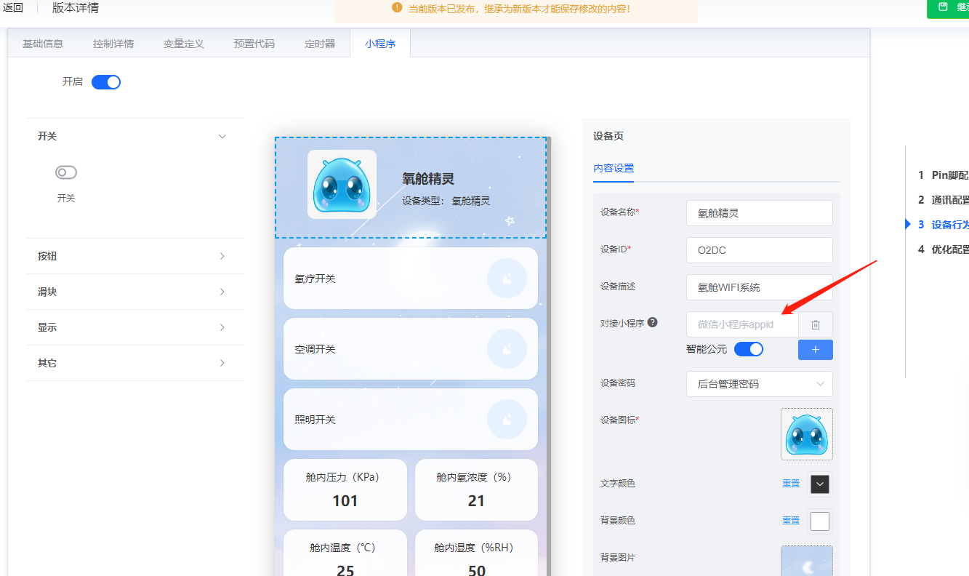
Task: Enable the 开关 switch in the left panel
Action: tap(65, 172)
